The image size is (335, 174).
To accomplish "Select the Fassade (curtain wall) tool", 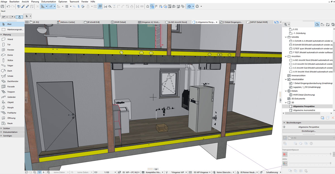I will pos(12,86).
